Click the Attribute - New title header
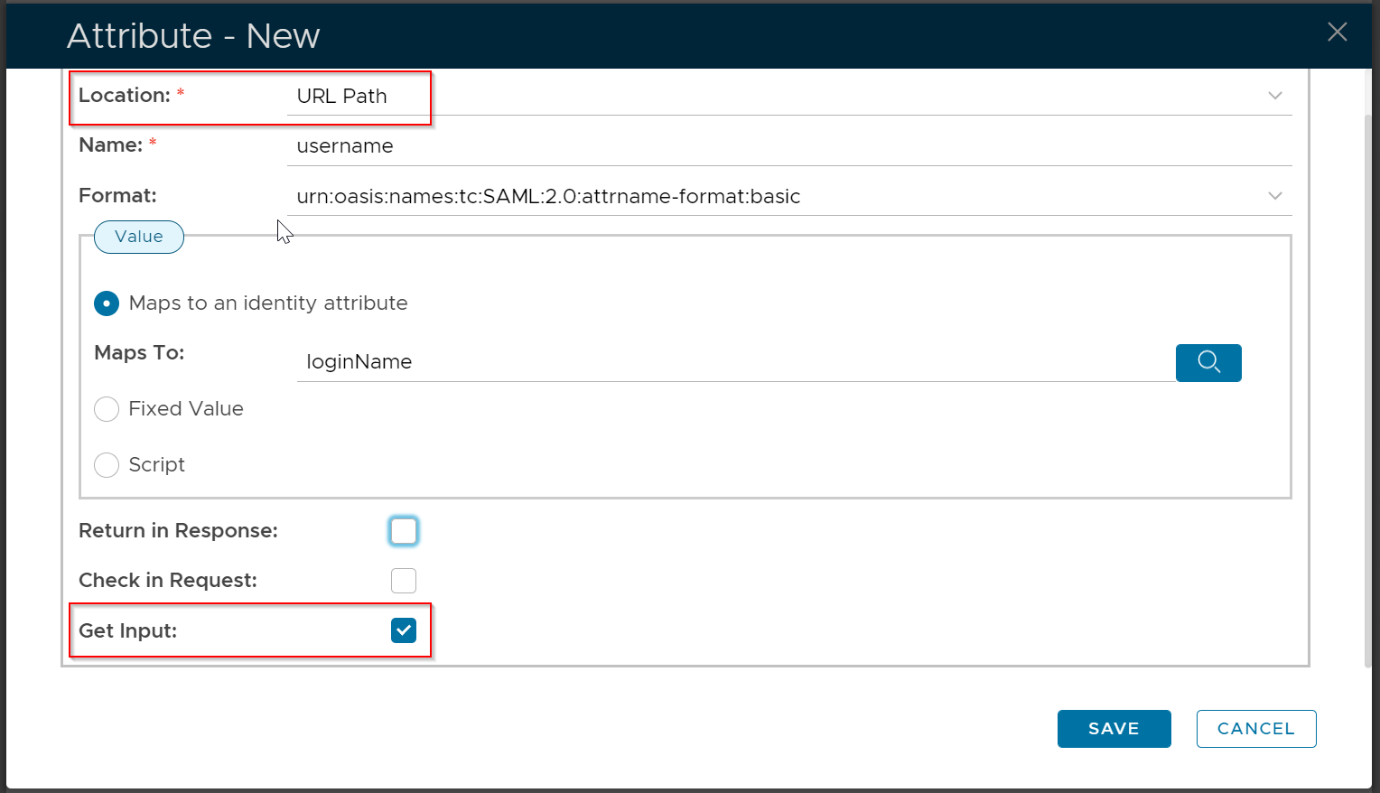Screen dimensions: 1380x793 pos(193,36)
